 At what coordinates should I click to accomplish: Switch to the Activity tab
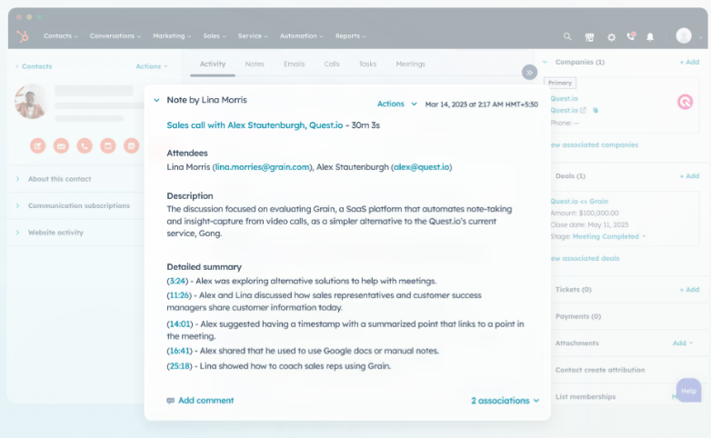(x=212, y=64)
